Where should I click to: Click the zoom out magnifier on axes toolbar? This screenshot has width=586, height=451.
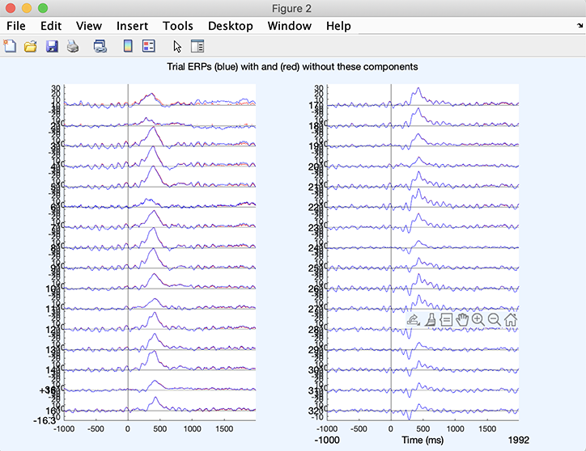(x=495, y=319)
